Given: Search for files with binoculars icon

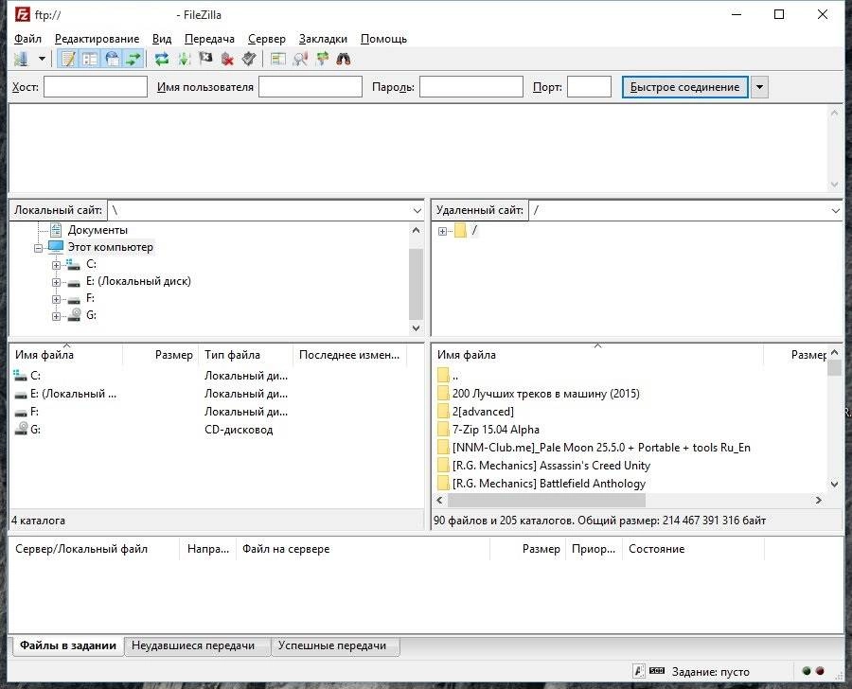Looking at the screenshot, I should point(344,59).
